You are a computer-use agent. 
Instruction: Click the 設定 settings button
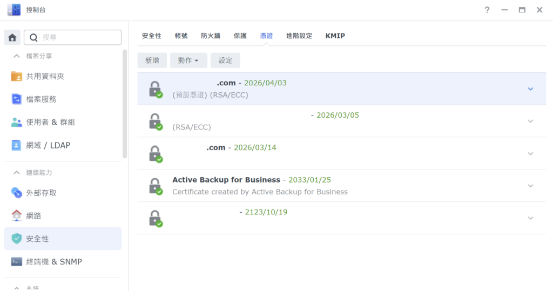pyautogui.click(x=225, y=60)
